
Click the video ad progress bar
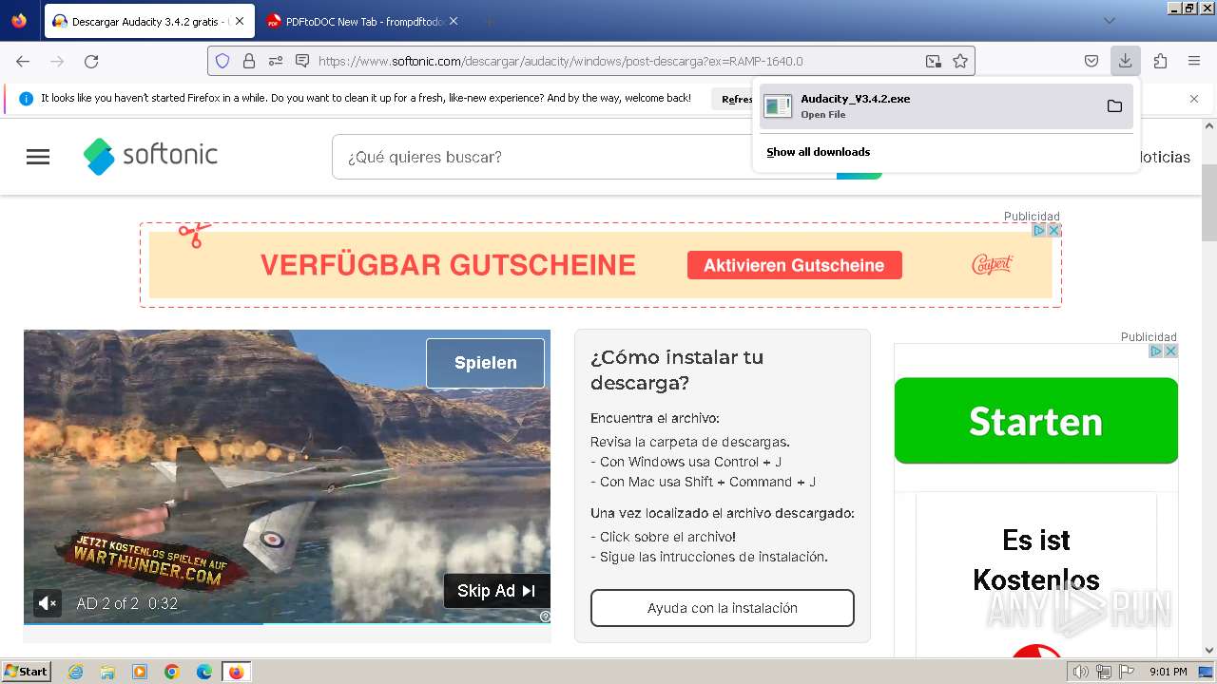287,624
